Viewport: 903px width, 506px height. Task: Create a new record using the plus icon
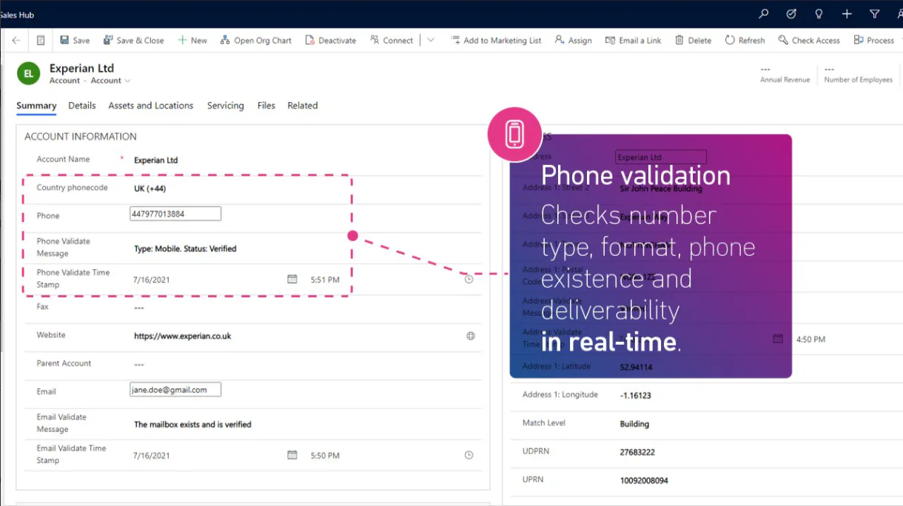[x=847, y=13]
